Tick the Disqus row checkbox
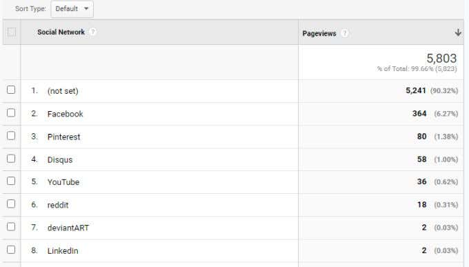469x267 pixels. [11, 159]
